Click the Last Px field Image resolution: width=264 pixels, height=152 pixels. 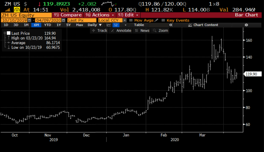point(82,20)
